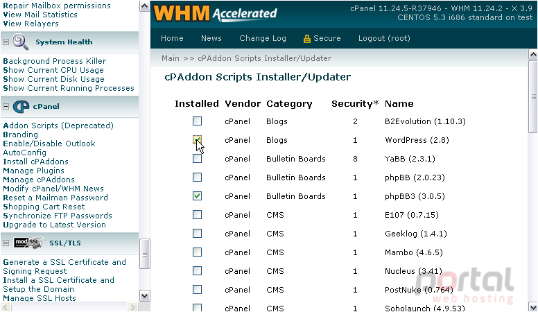Screen dimensions: 538x312
Task: Open Background Process Killer
Action: coord(55,61)
